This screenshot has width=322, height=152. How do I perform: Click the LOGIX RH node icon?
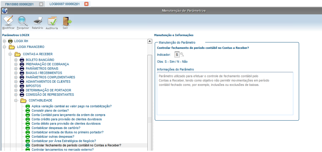[10, 41]
